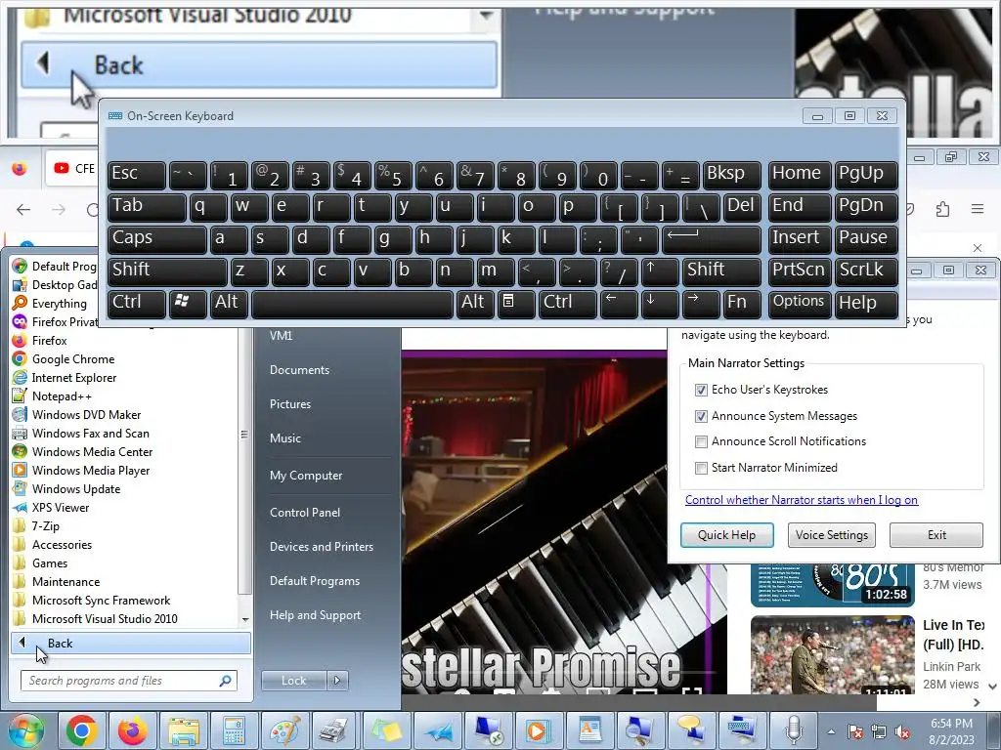Toggle the left Shift key on On-Screen Keyboard
Screen dimensions: 1001x750
click(x=167, y=271)
